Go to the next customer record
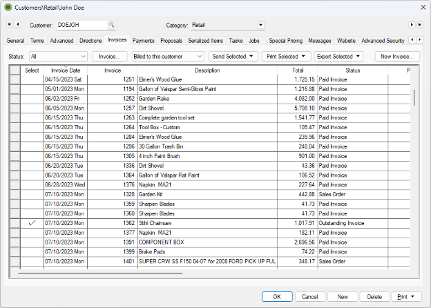The width and height of the screenshot is (431, 308). tap(412, 25)
